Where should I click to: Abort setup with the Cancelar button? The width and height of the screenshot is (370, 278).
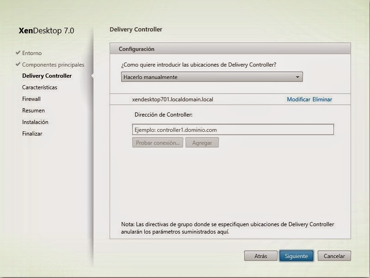pyautogui.click(x=334, y=256)
